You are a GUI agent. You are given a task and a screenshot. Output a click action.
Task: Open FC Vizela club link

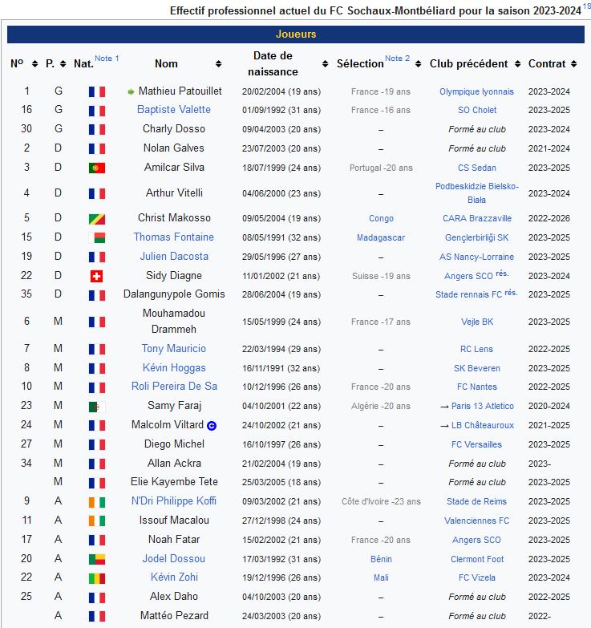coord(477,577)
